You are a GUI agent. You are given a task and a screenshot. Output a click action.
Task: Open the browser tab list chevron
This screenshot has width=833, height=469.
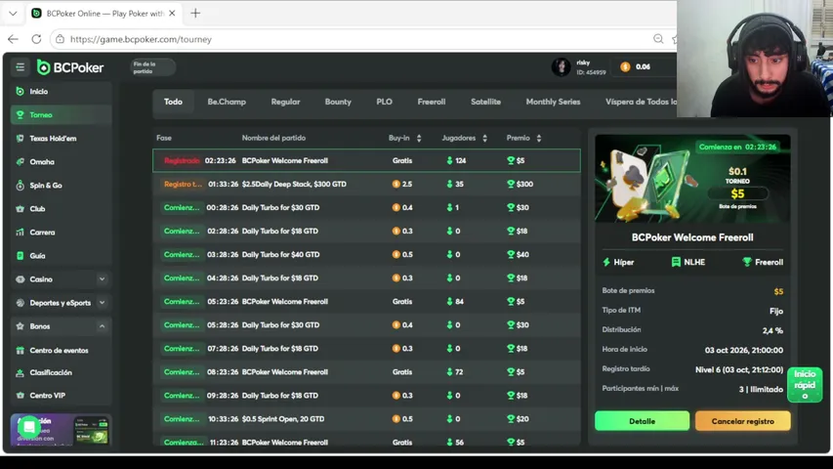click(13, 14)
